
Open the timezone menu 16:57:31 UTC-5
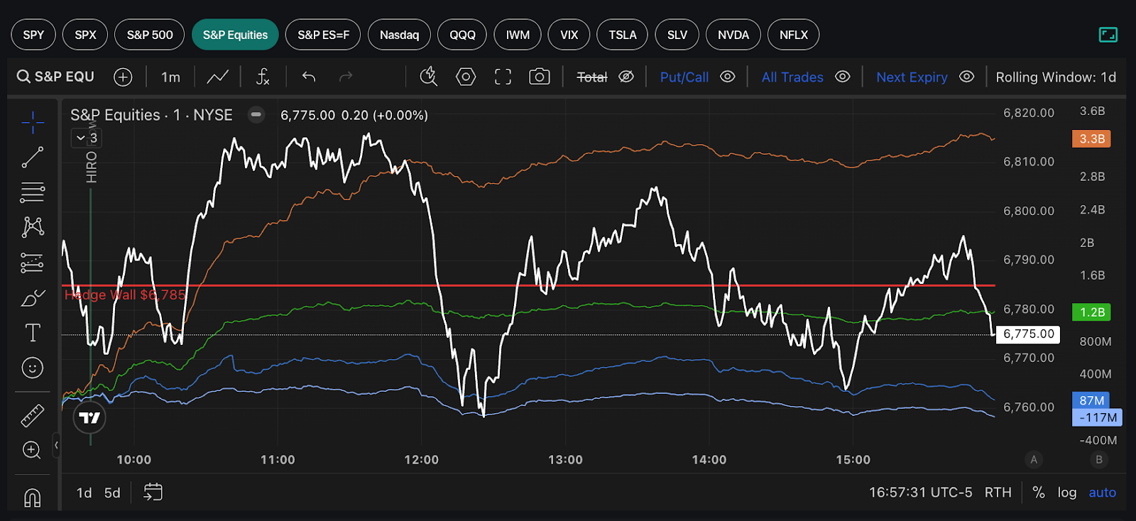(x=921, y=492)
